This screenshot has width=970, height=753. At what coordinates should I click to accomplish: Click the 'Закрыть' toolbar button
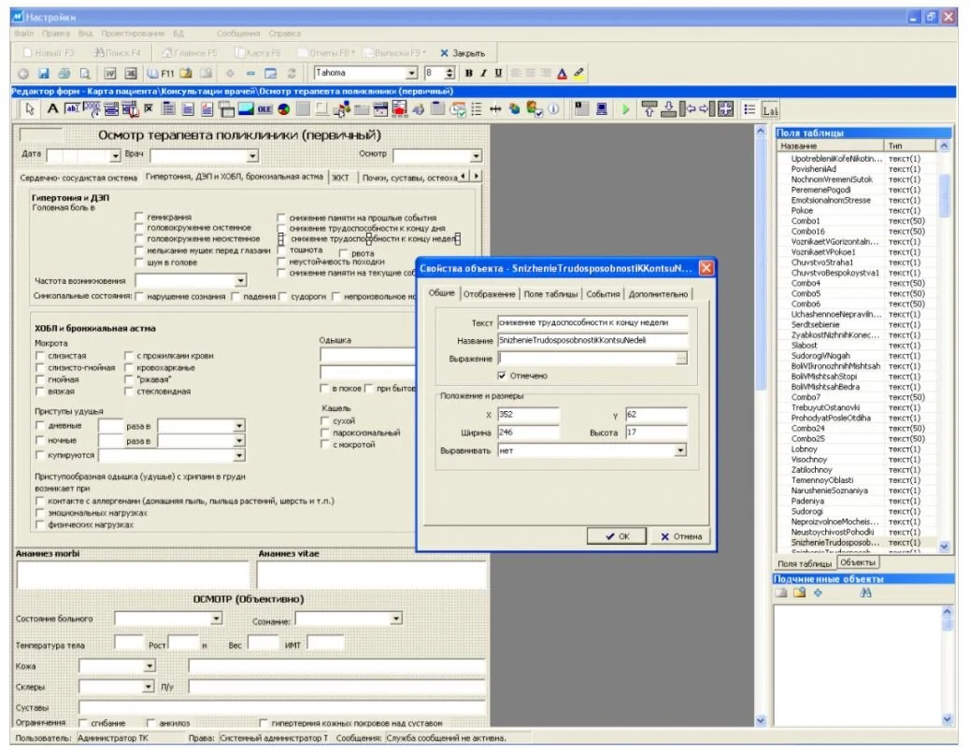[x=463, y=53]
